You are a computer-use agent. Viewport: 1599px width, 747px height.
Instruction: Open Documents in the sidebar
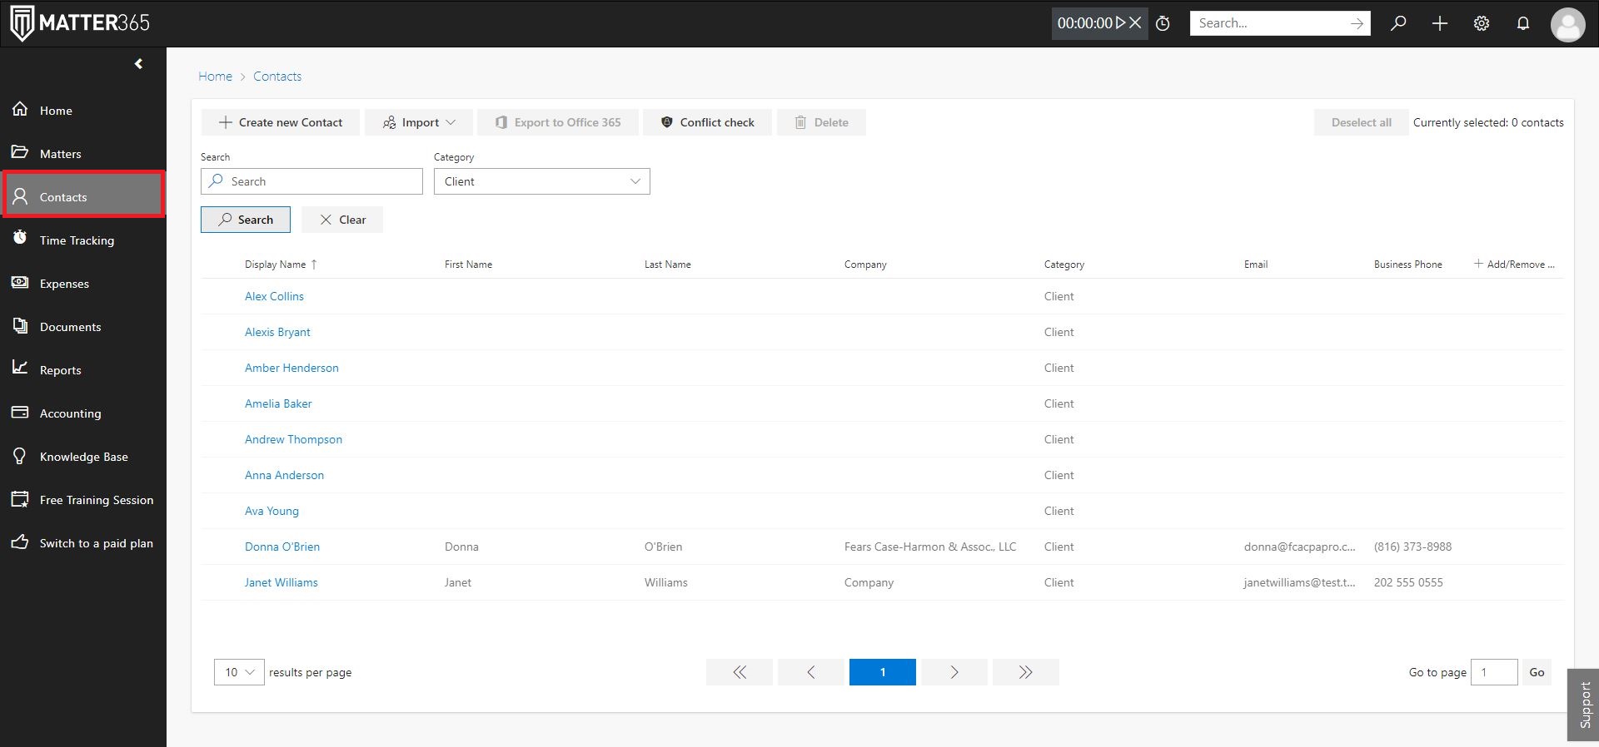(83, 326)
